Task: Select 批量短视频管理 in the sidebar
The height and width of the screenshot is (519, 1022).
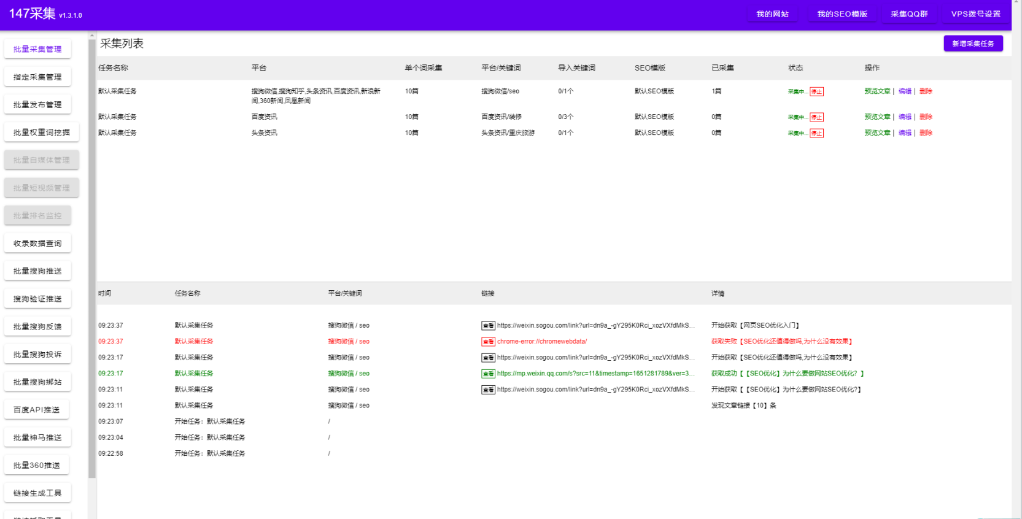Action: pos(42,188)
